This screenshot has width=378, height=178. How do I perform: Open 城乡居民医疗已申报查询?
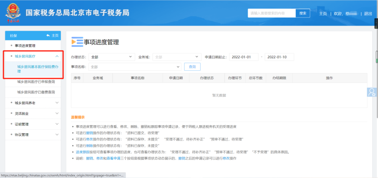[36, 82]
